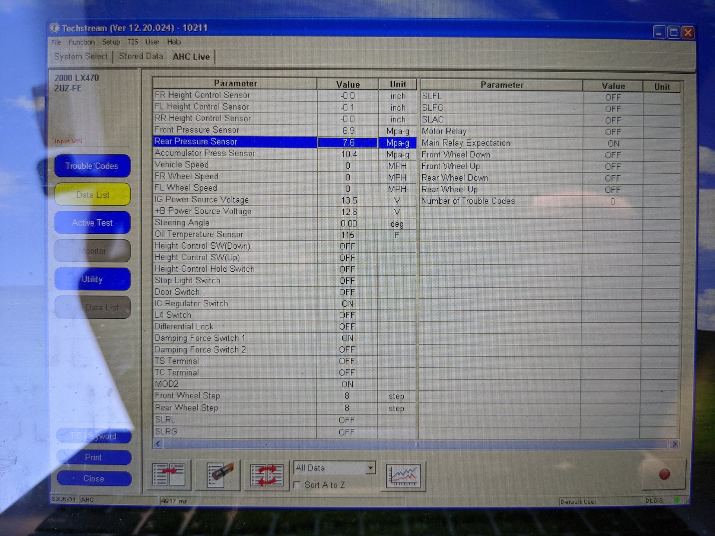
Task: Click scrollbar right arrow under the table
Action: 674,444
